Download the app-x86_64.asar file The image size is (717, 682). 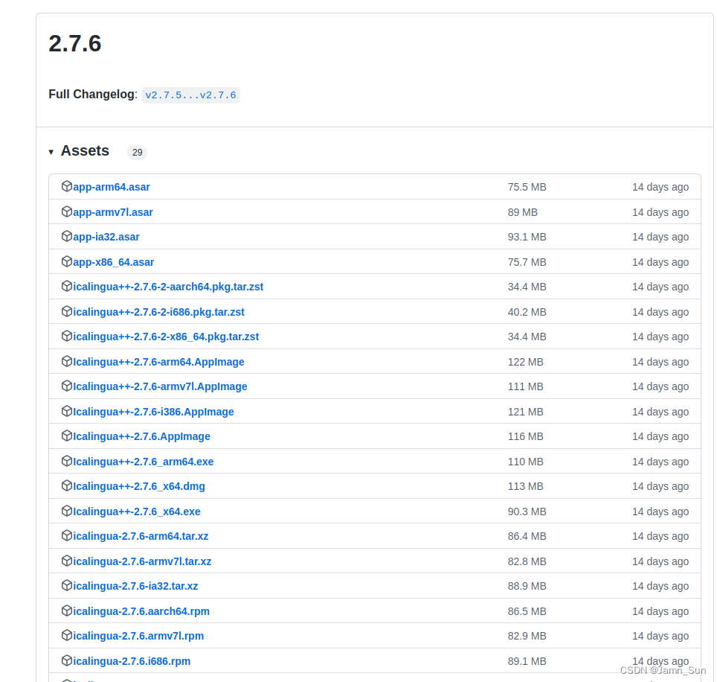click(x=114, y=261)
